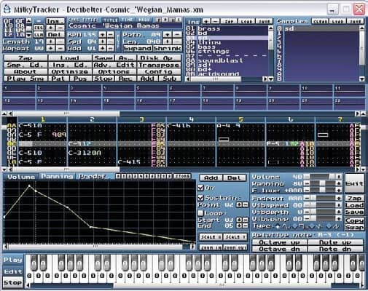Switch to the Volume envelope tab
Image resolution: width=368 pixels, height=291 pixels.
click(21, 177)
